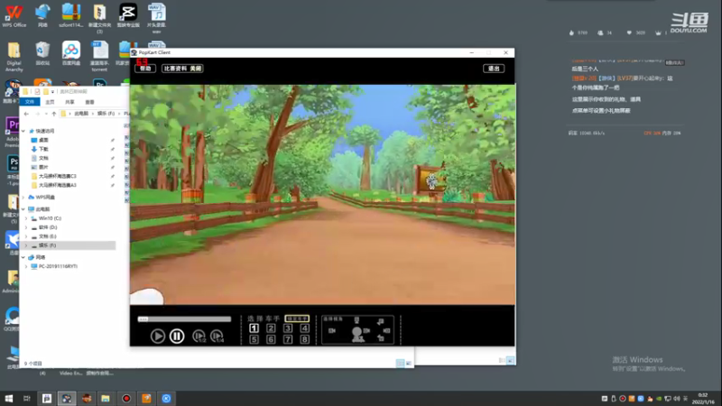Screen dimensions: 722x406
Task: Toggle the yellow lock-racer button
Action: (297, 318)
